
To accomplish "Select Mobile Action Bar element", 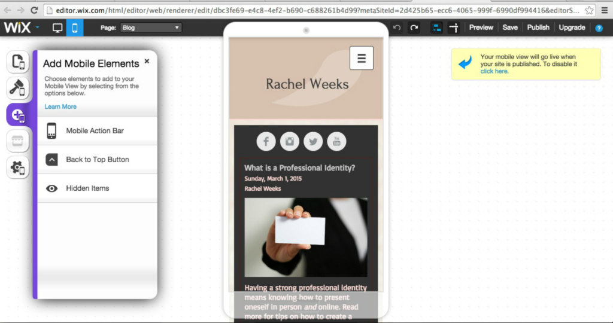I will coord(95,131).
